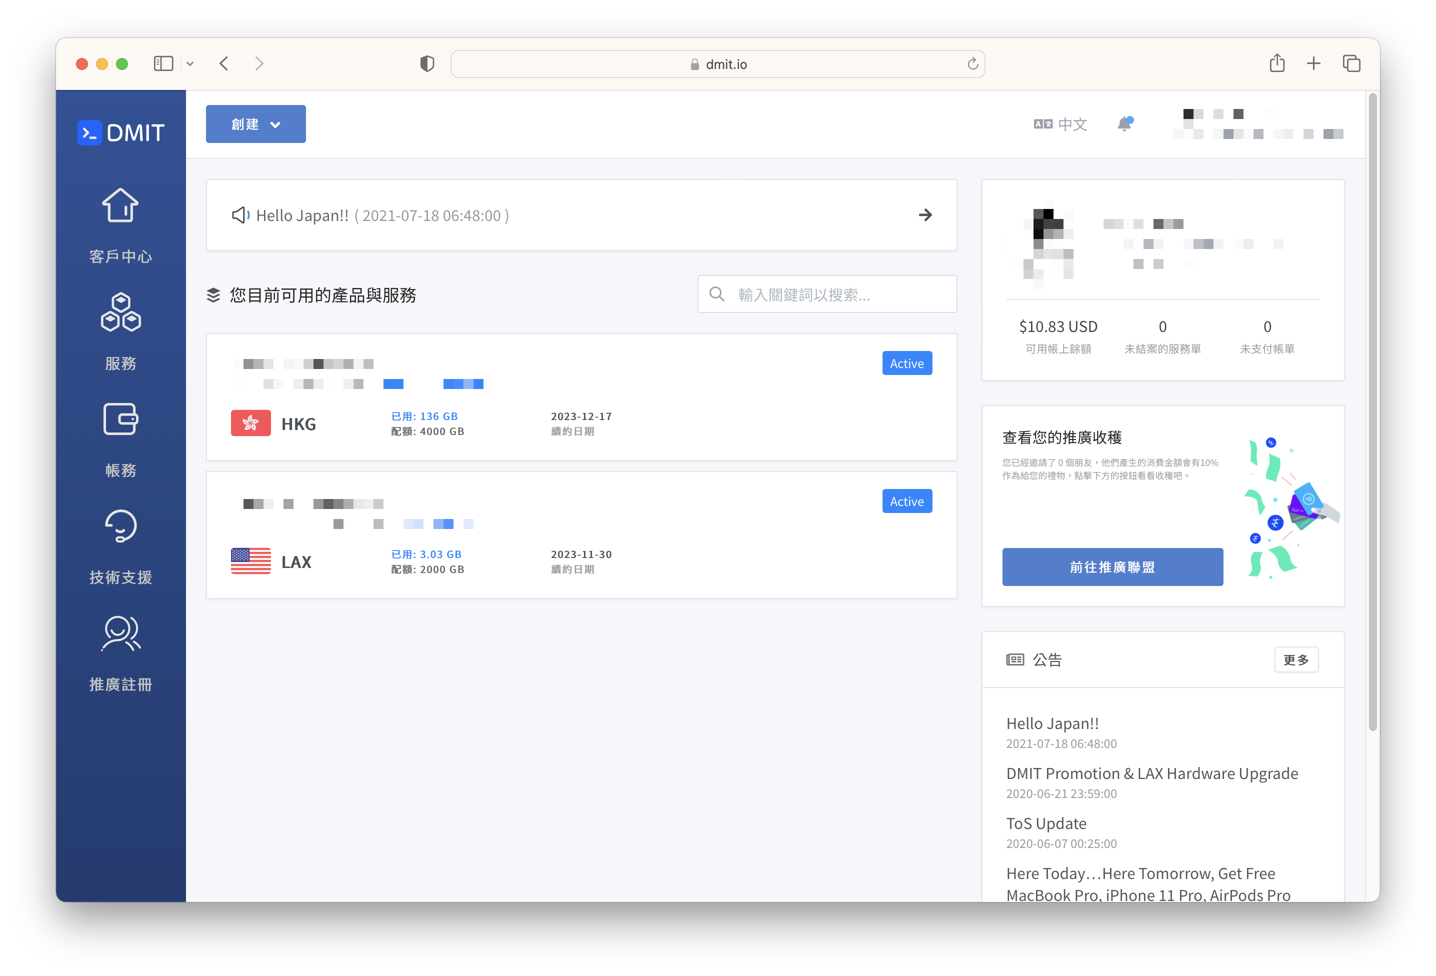The width and height of the screenshot is (1436, 976).
Task: Open the 客戶中心 home icon
Action: click(120, 205)
